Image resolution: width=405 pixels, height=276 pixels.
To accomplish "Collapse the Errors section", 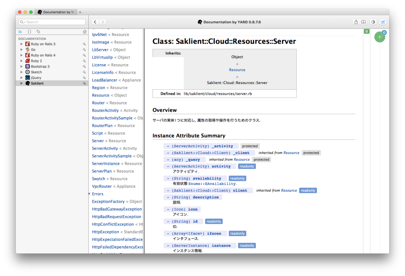I will pos(90,194).
